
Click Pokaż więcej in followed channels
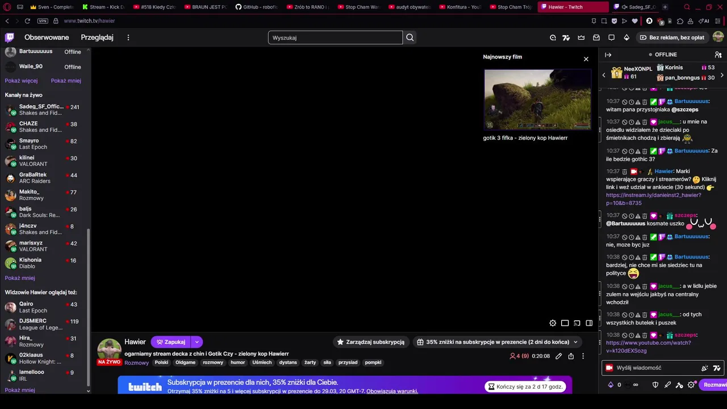[x=21, y=81]
